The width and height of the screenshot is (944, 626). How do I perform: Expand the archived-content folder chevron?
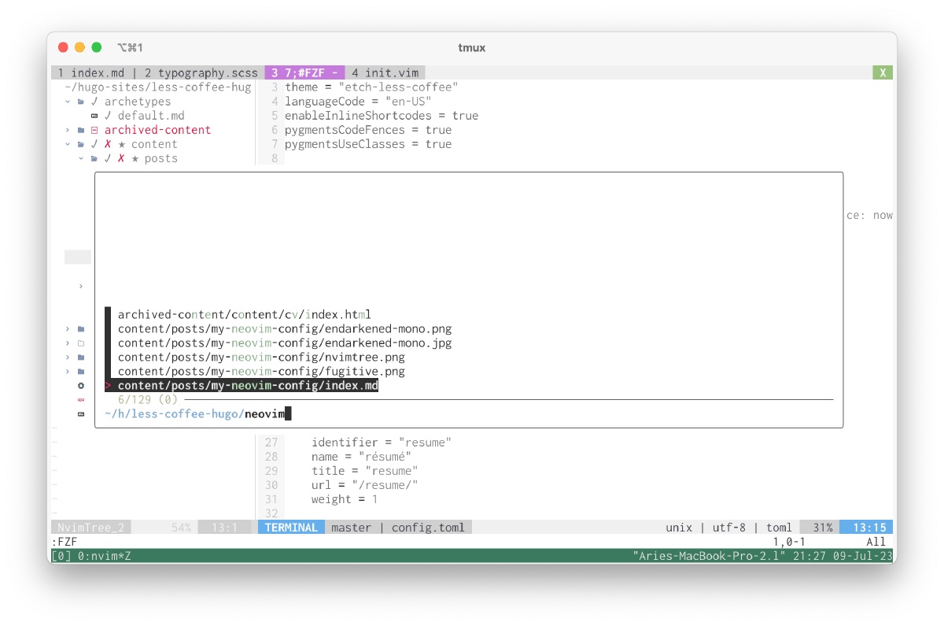coord(68,130)
